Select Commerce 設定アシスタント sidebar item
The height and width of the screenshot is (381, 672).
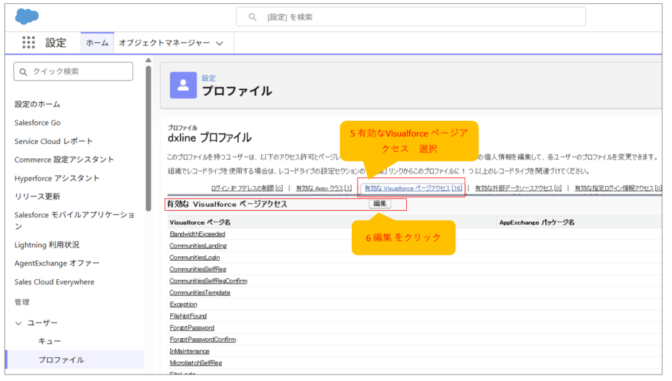click(x=64, y=160)
